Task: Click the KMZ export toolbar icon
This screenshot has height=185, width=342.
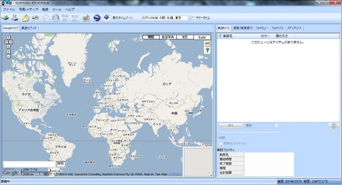Action: [106, 18]
